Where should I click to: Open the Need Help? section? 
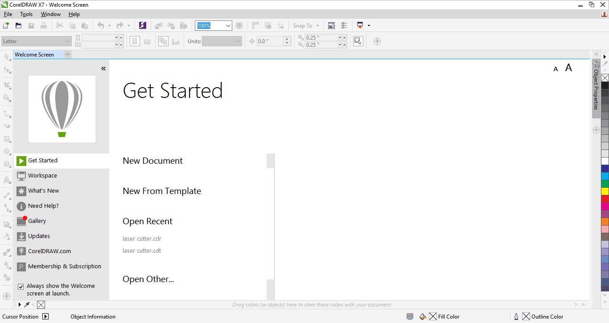point(62,206)
